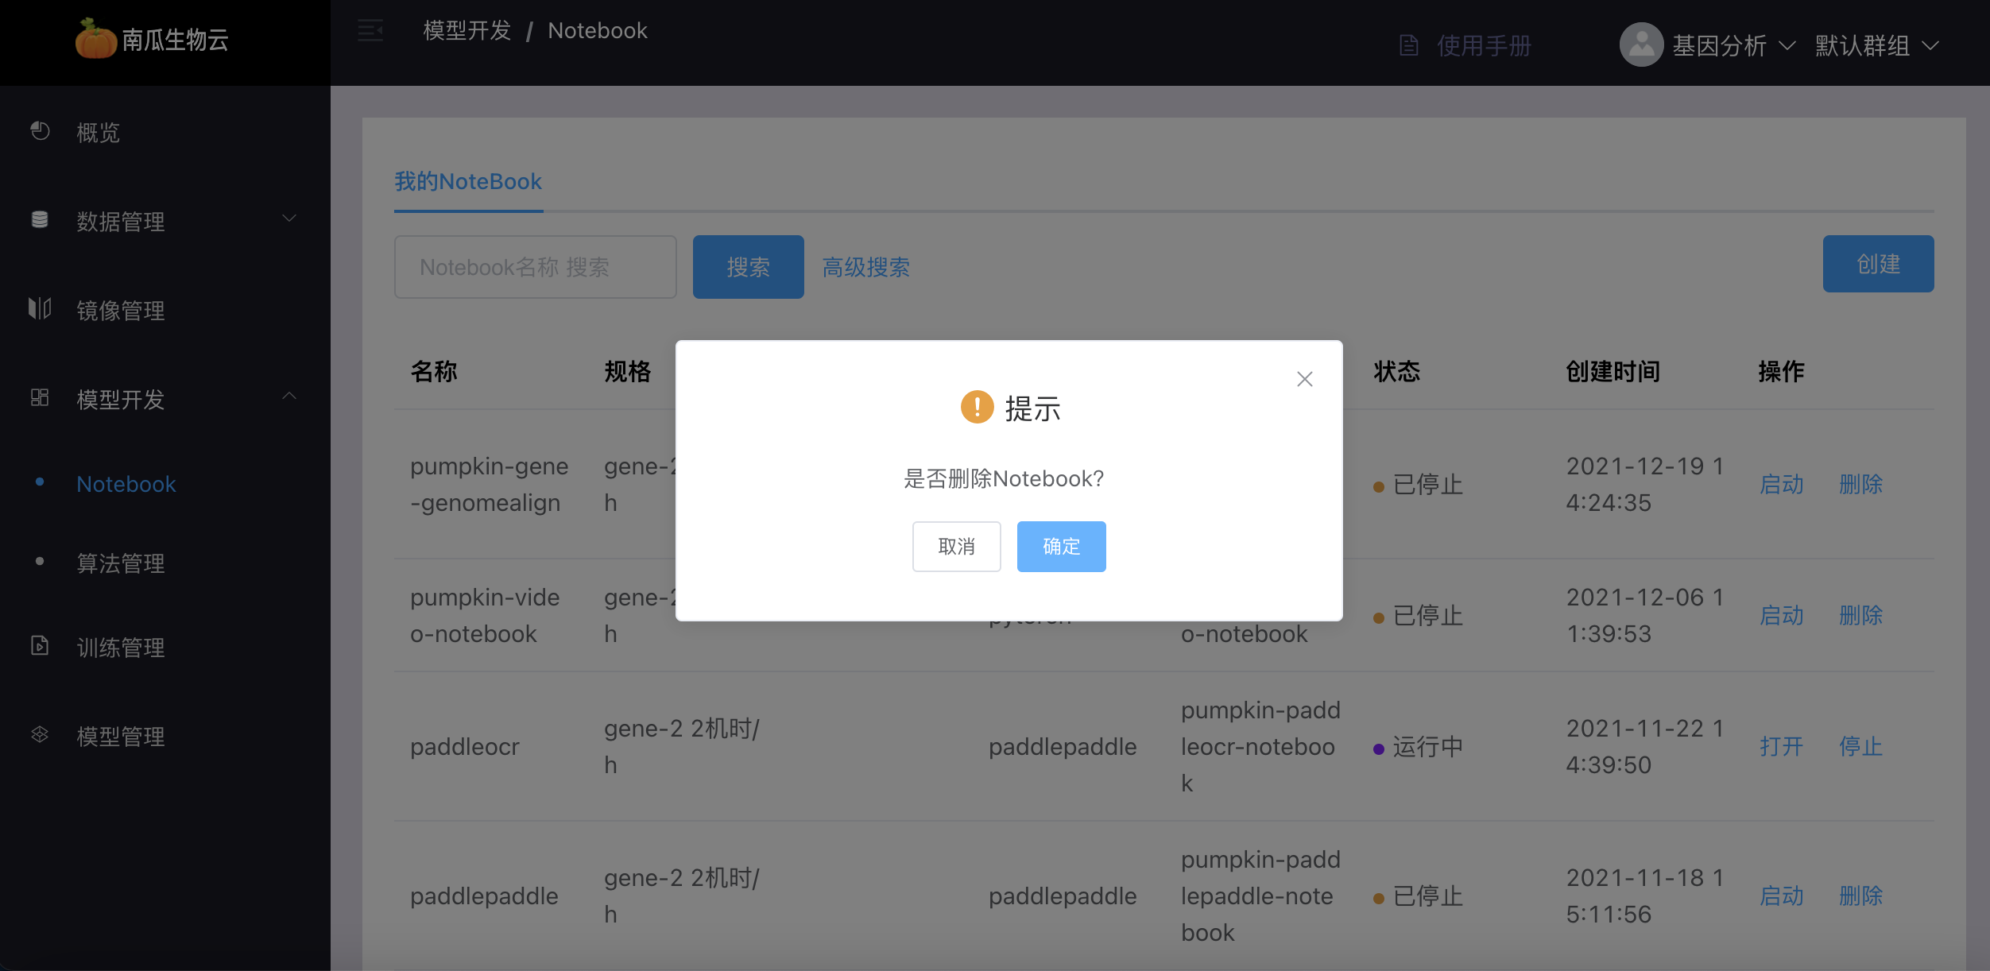This screenshot has height=971, width=1990.
Task: Click the 数据管理 database icon
Action: point(40,220)
